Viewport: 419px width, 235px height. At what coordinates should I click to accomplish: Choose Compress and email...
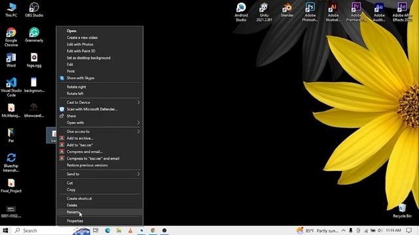[x=100, y=152]
